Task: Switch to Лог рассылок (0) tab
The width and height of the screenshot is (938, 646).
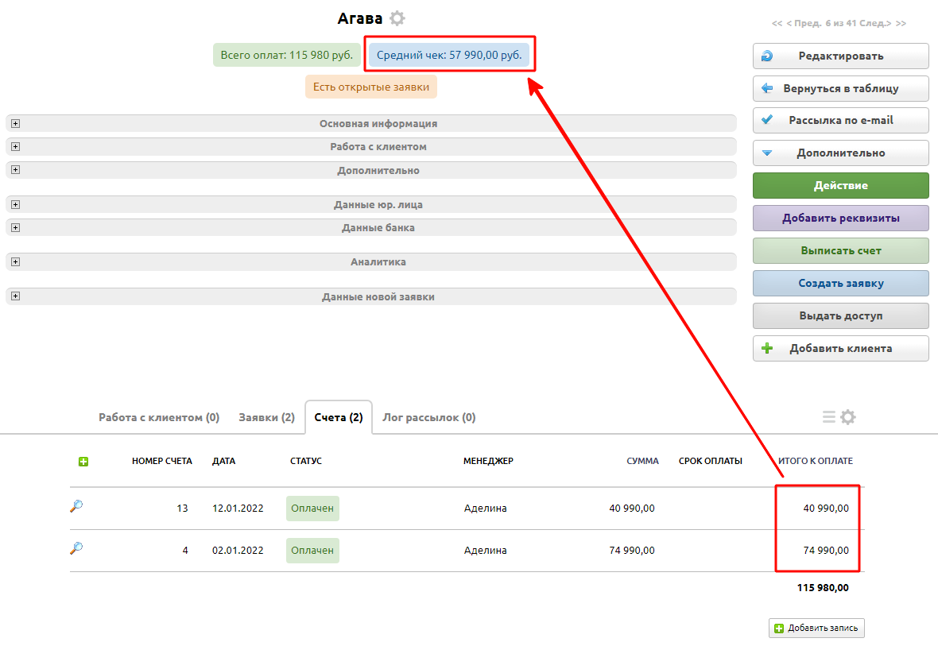Action: click(428, 417)
